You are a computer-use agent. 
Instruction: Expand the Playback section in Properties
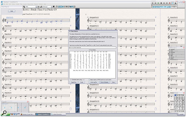click(176, 52)
